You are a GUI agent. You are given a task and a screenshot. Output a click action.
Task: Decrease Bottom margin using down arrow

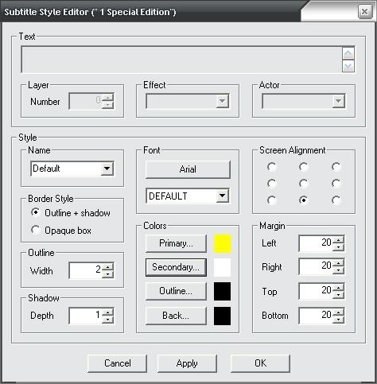[338, 320]
